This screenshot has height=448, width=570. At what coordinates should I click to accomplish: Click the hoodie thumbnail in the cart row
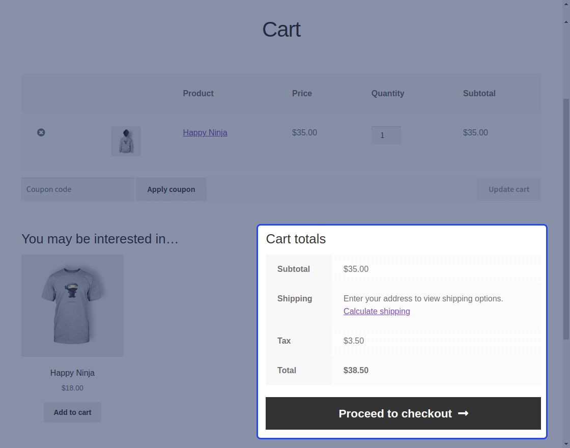click(x=125, y=141)
